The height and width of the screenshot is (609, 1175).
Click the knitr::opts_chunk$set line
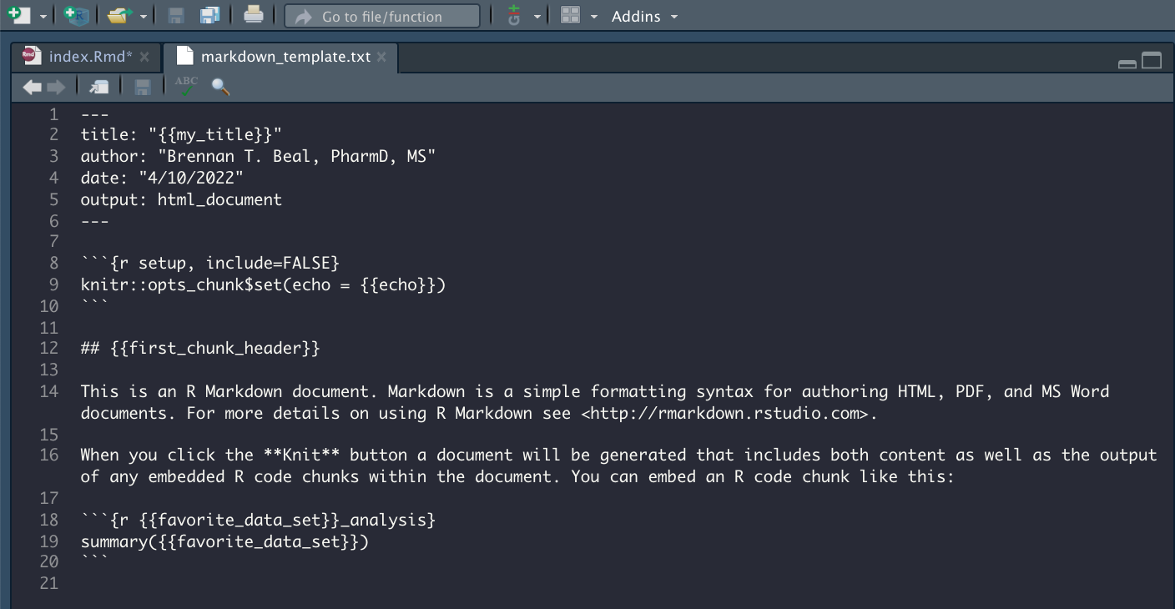[263, 284]
